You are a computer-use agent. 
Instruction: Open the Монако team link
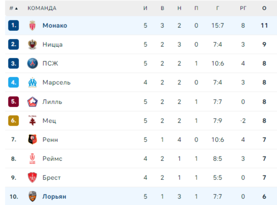click(x=55, y=26)
